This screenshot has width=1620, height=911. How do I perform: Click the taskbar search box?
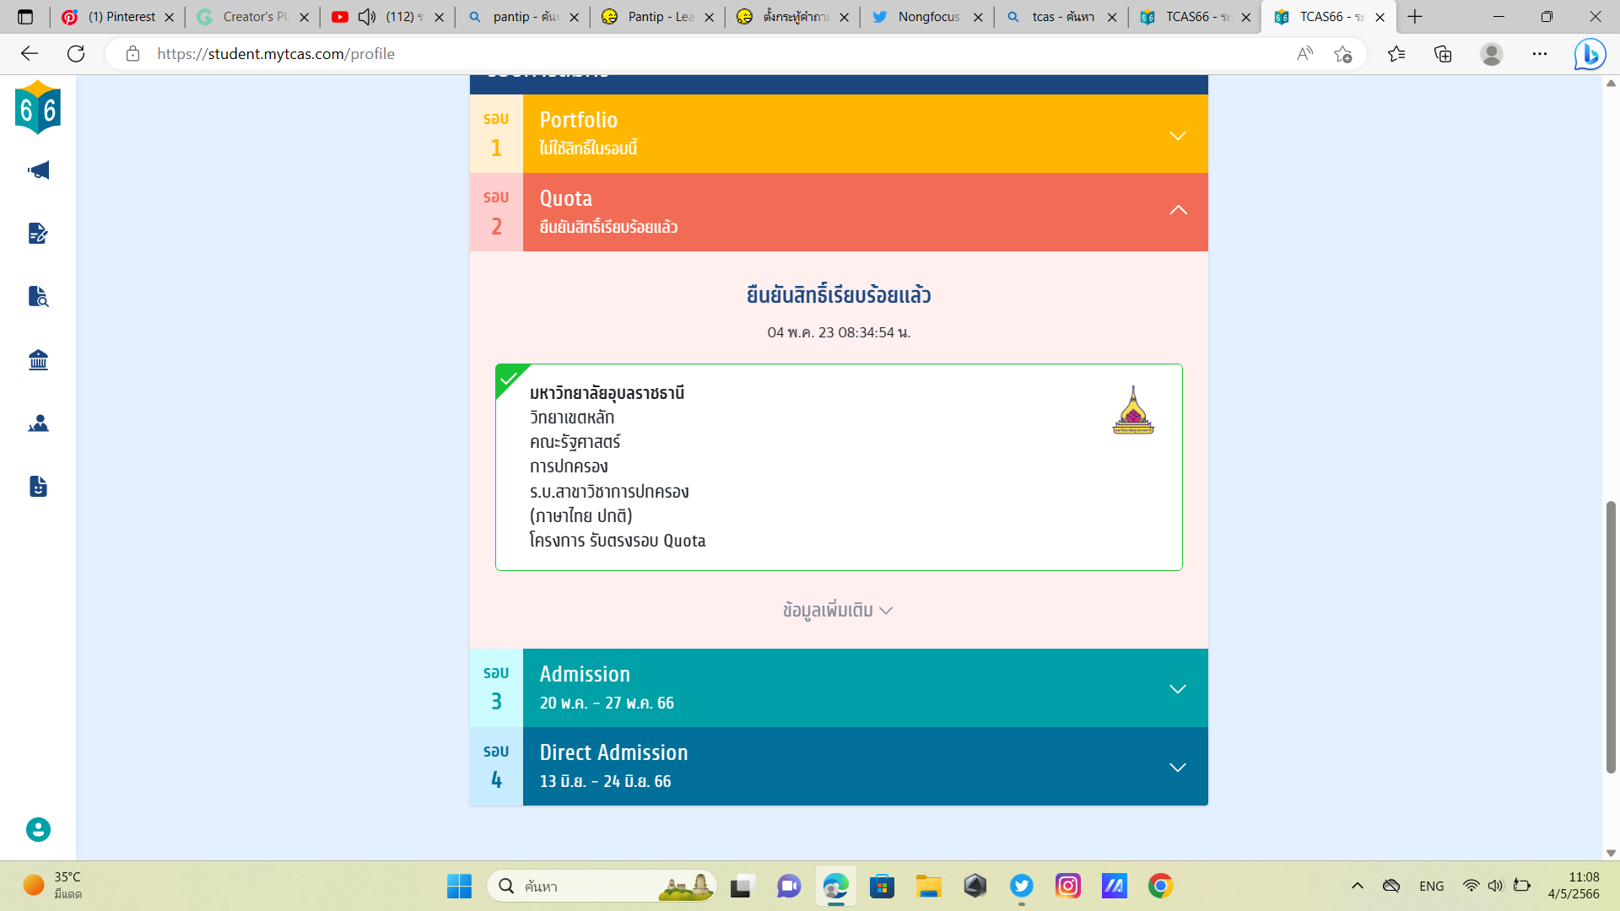602,886
